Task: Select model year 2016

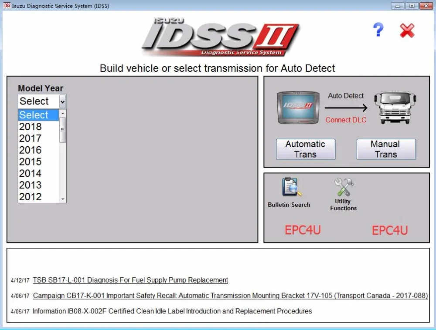Action: pyautogui.click(x=38, y=150)
